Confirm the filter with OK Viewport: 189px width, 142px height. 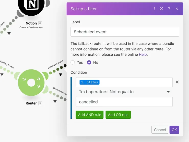pos(174,130)
